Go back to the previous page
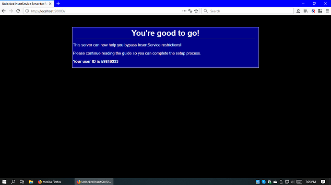 (3, 11)
